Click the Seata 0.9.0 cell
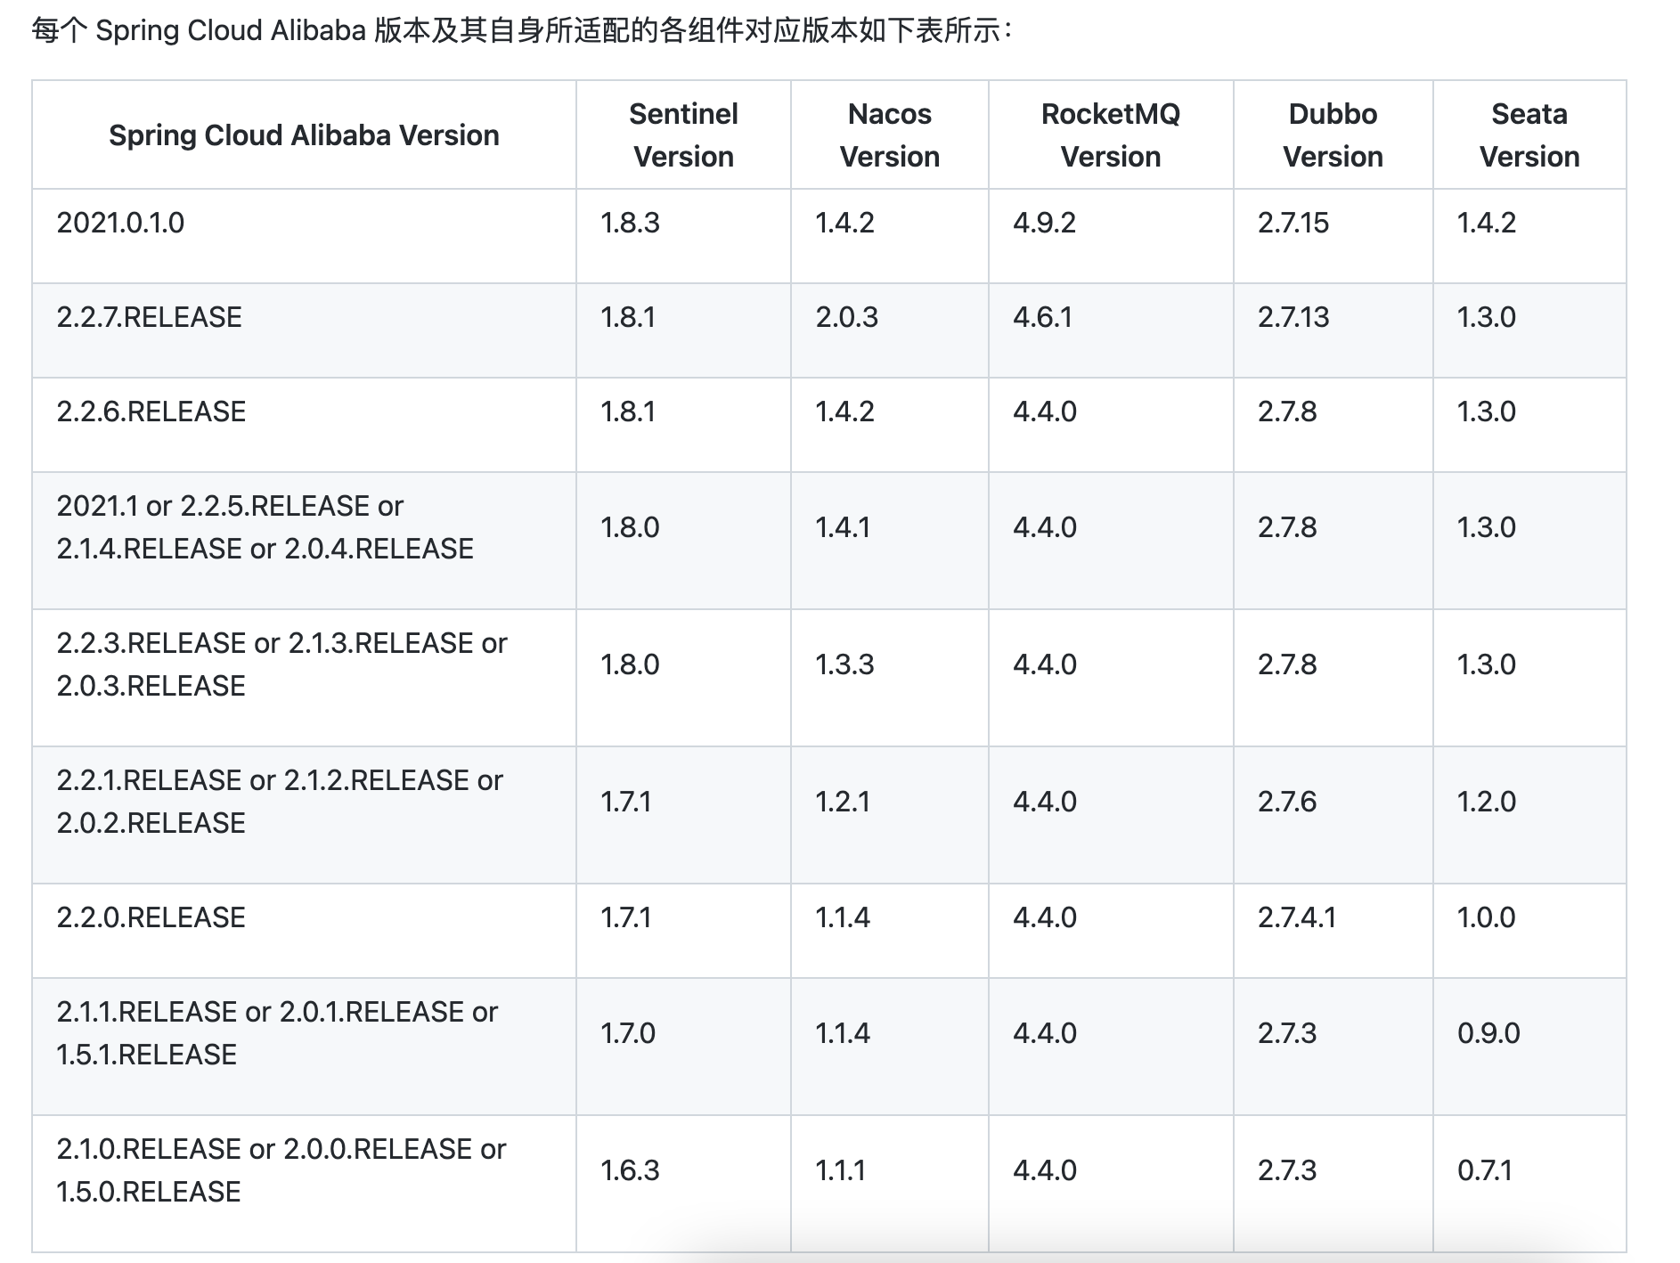 pos(1488,1033)
